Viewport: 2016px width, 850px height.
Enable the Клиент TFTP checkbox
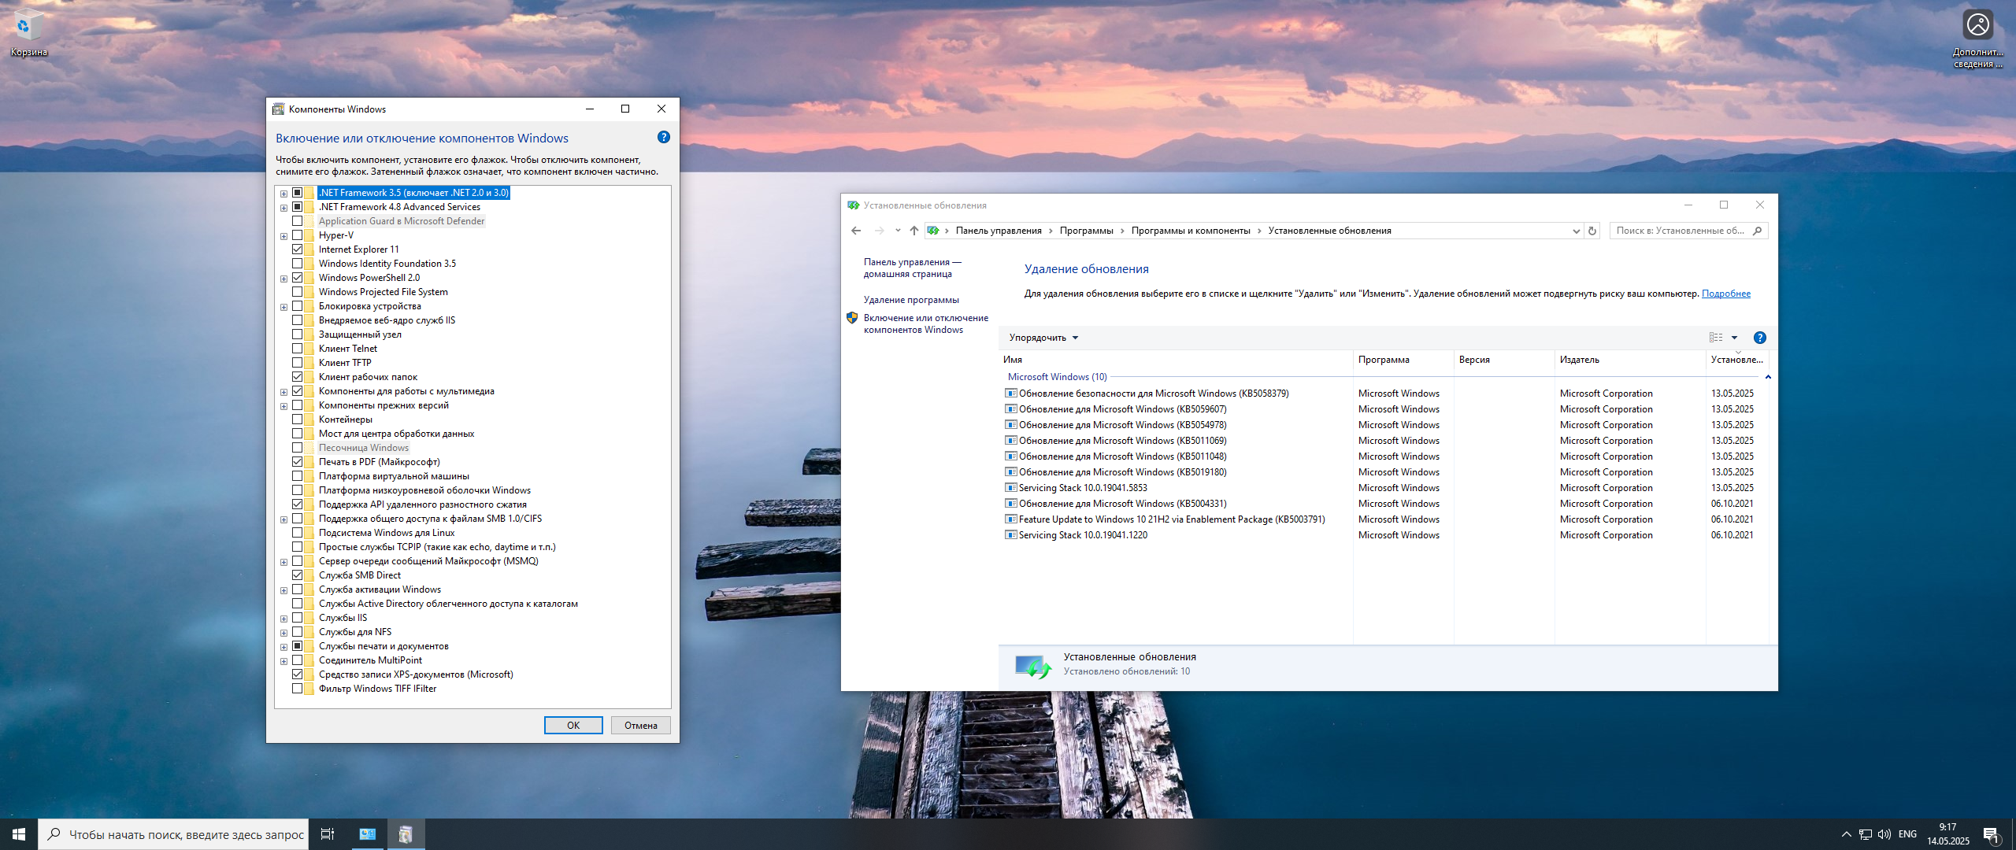point(297,363)
